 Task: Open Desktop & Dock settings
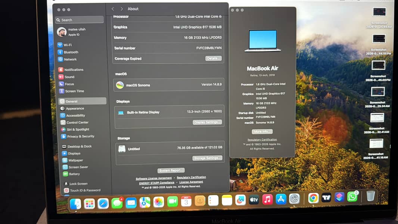(x=77, y=146)
